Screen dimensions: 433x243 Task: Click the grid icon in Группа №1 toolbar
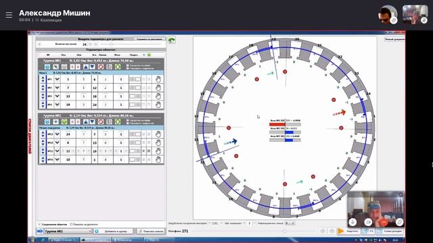point(109,67)
